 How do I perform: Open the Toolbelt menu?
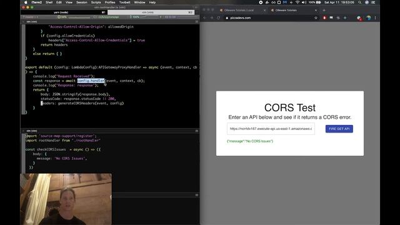coord(125,2)
